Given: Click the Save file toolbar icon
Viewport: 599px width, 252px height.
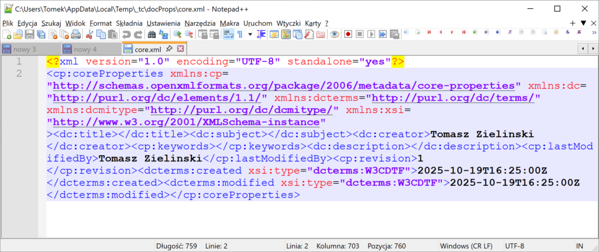Looking at the screenshot, I should point(30,34).
